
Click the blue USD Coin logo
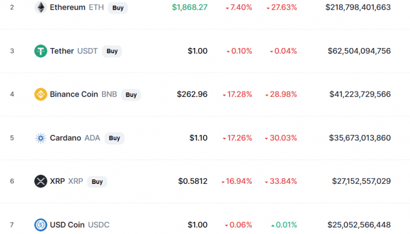[40, 225]
